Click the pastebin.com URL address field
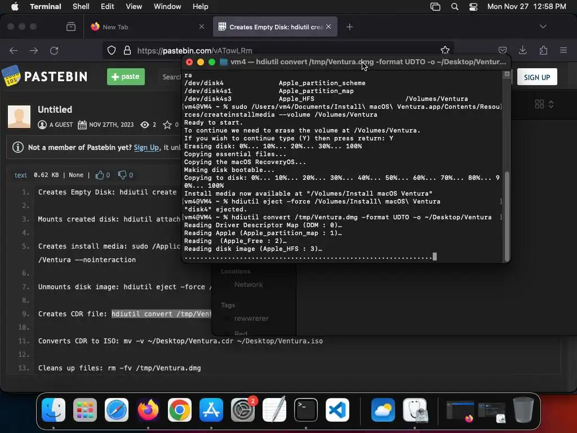The image size is (577, 433). tap(279, 50)
